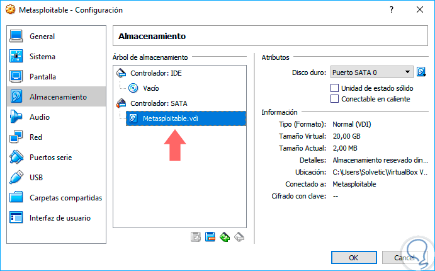Open the General settings section
The image size is (435, 271).
tap(56, 37)
